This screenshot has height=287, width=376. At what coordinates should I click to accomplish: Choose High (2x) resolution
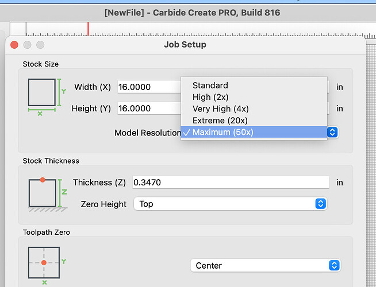[x=254, y=97]
